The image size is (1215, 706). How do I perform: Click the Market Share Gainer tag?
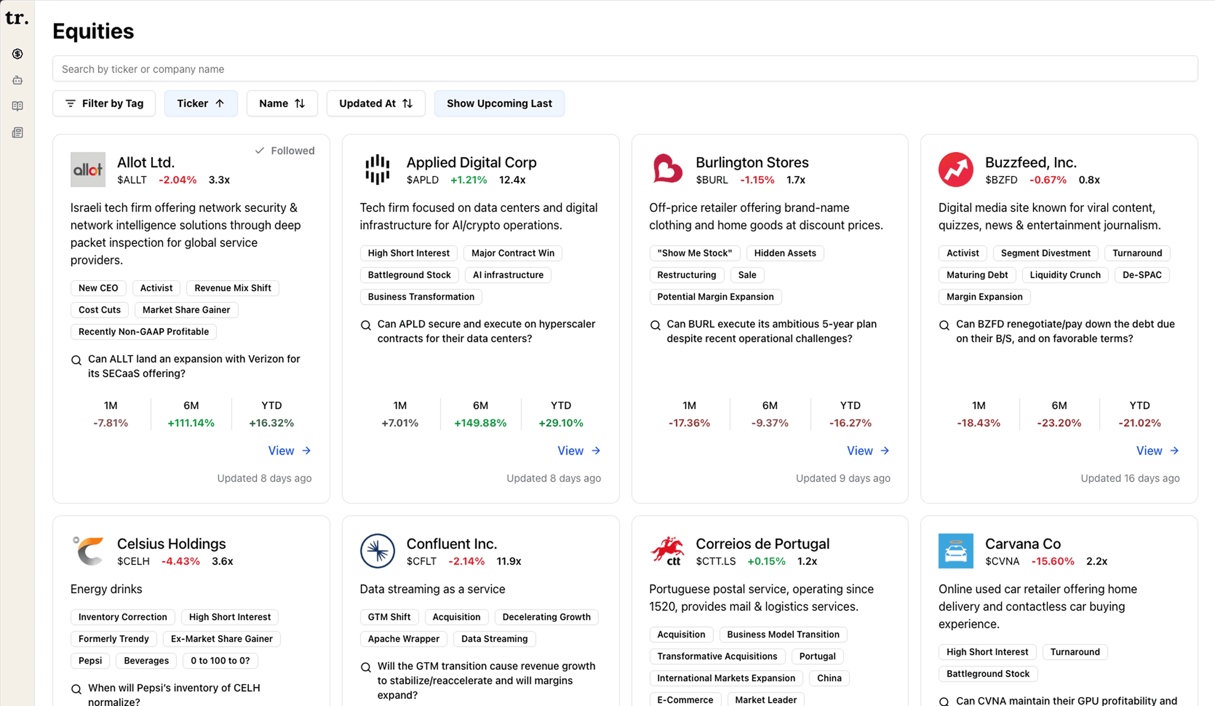coord(186,310)
